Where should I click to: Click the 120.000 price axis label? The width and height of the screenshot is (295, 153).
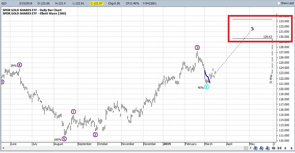point(284,89)
